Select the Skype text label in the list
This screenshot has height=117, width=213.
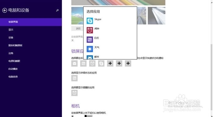click(x=98, y=19)
